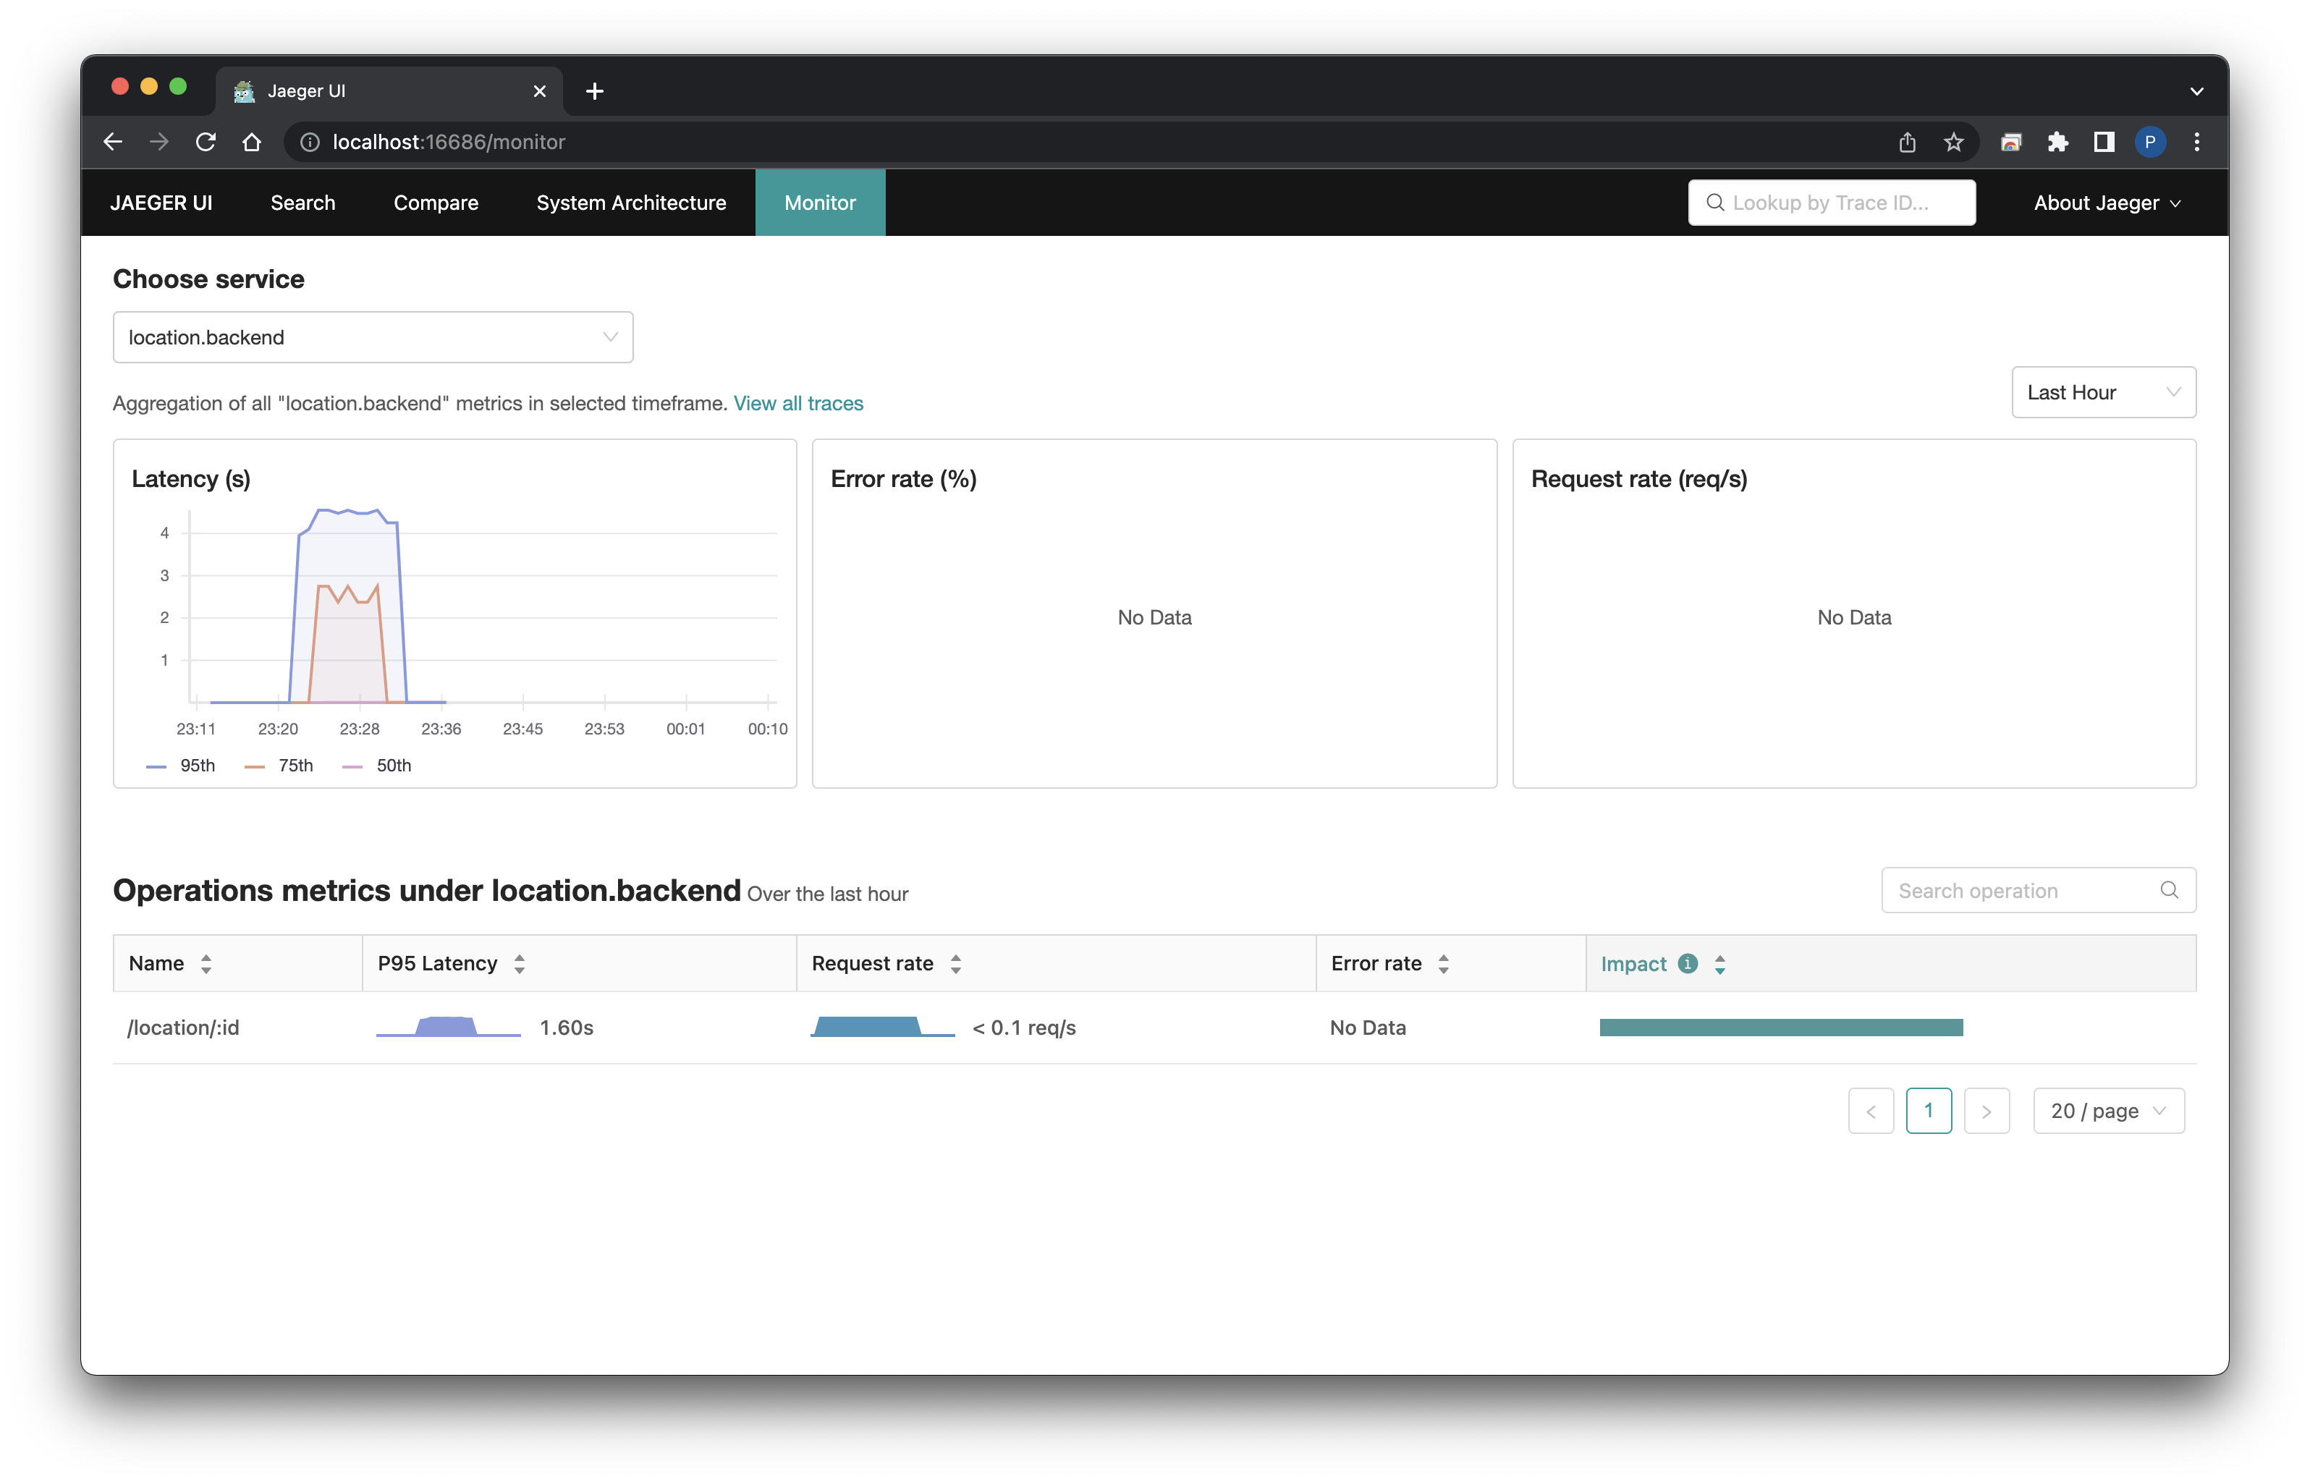Click the browser forward arrow
This screenshot has width=2310, height=1482.
pos(158,141)
